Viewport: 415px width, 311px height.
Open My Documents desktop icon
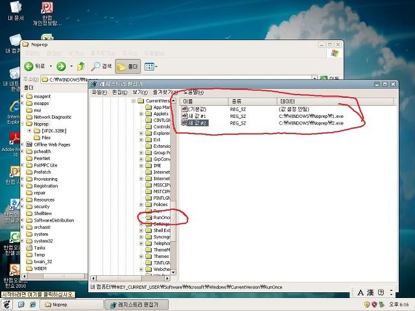pos(16,11)
